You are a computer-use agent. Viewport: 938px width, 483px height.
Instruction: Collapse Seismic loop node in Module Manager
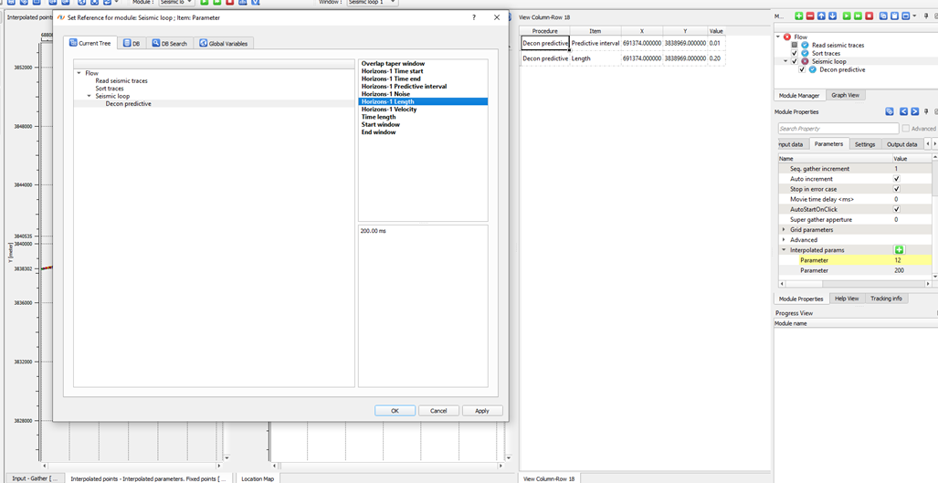pyautogui.click(x=785, y=61)
